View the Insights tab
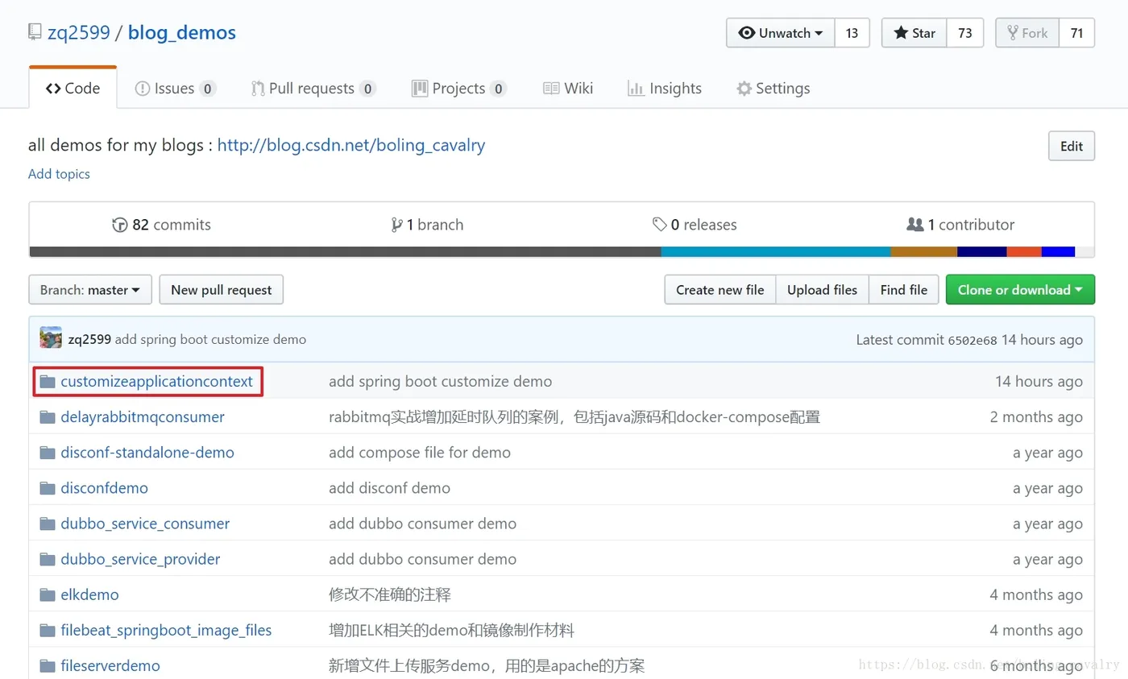This screenshot has height=679, width=1128. (665, 89)
